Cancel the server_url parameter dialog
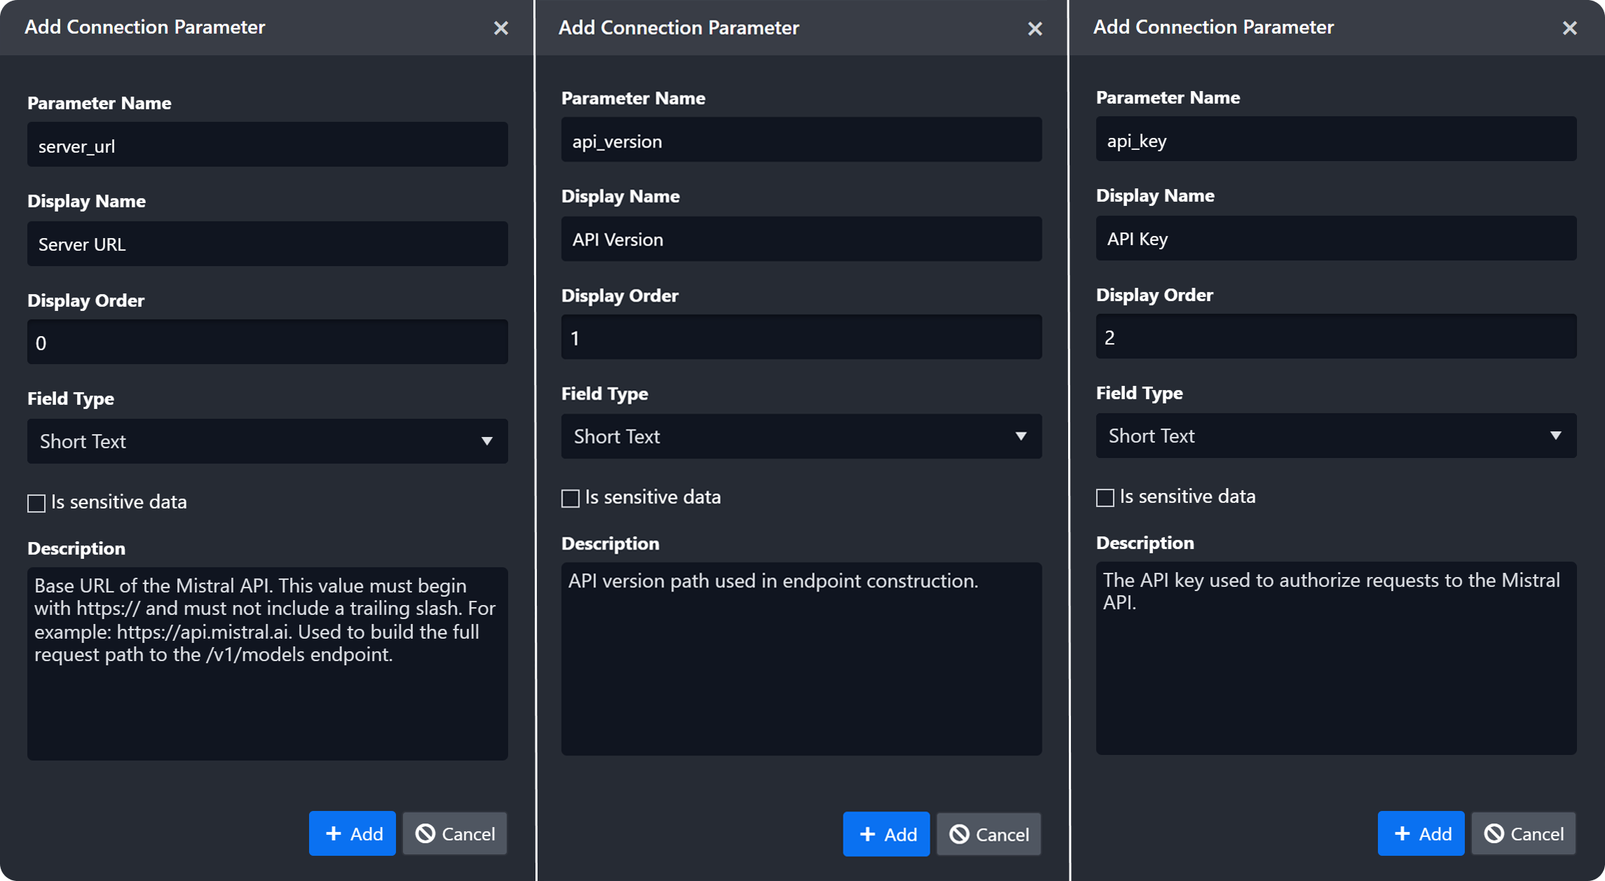Image resolution: width=1605 pixels, height=881 pixels. click(x=455, y=833)
